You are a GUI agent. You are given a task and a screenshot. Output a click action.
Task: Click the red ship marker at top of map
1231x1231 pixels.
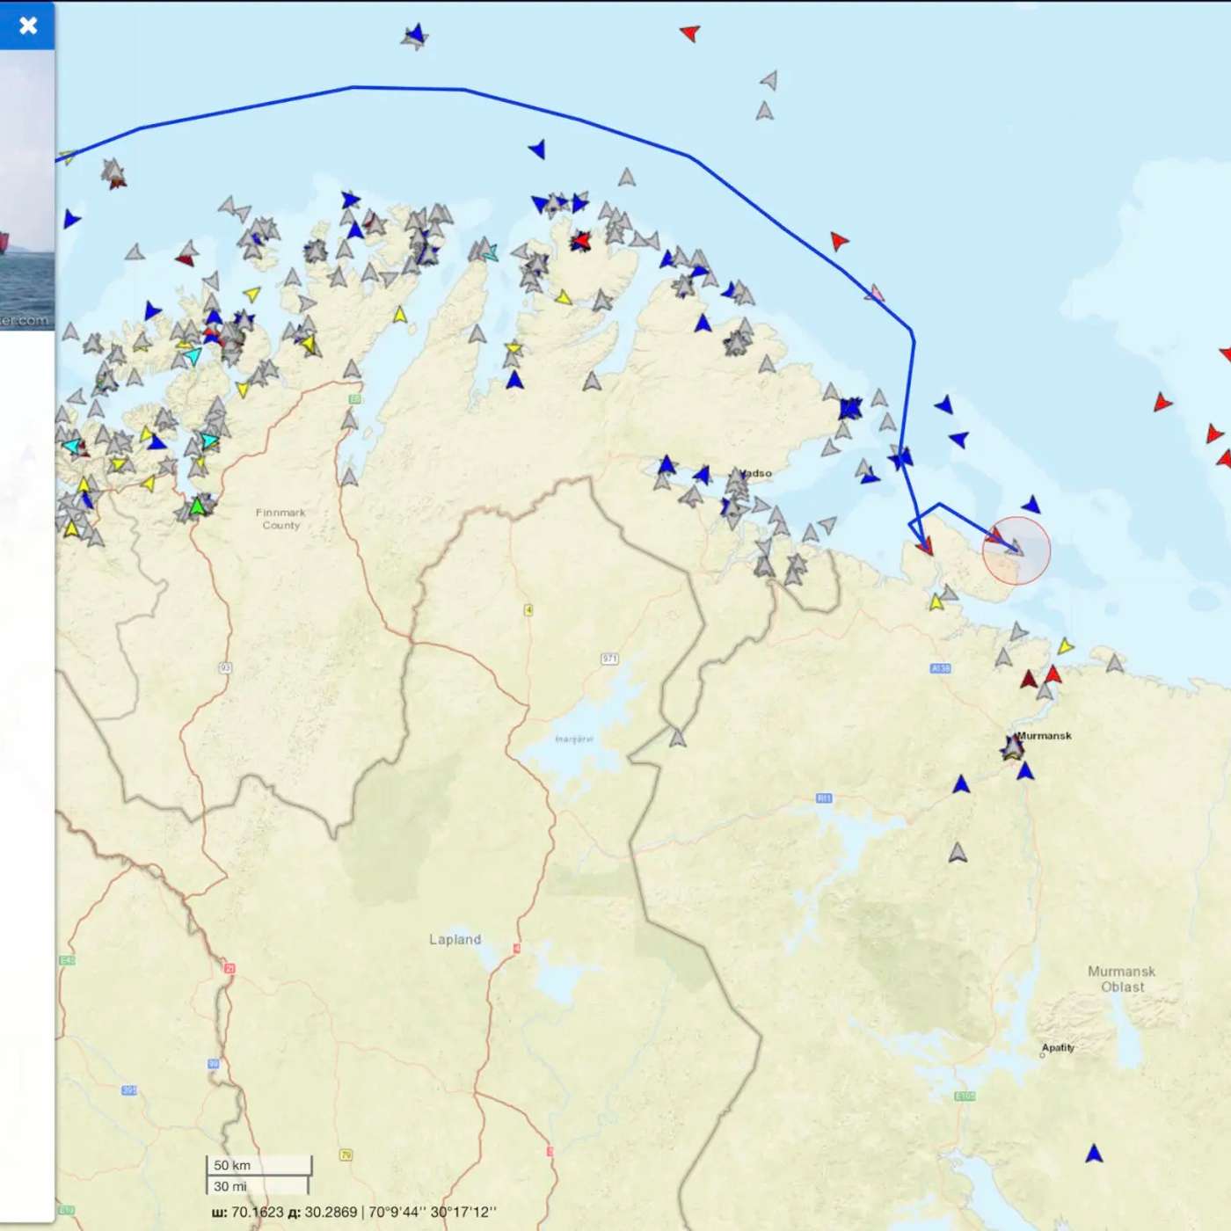(690, 33)
